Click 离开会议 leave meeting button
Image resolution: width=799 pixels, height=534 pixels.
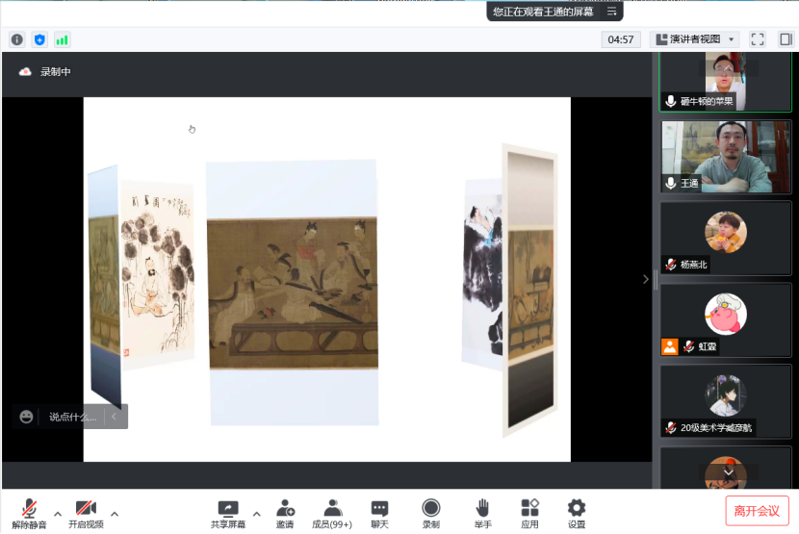click(x=757, y=510)
